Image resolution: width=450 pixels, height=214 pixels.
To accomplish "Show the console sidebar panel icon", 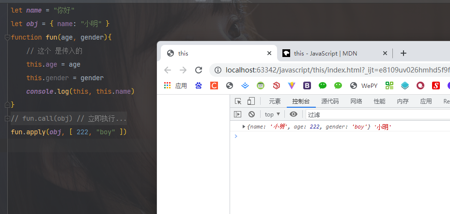I will point(238,114).
